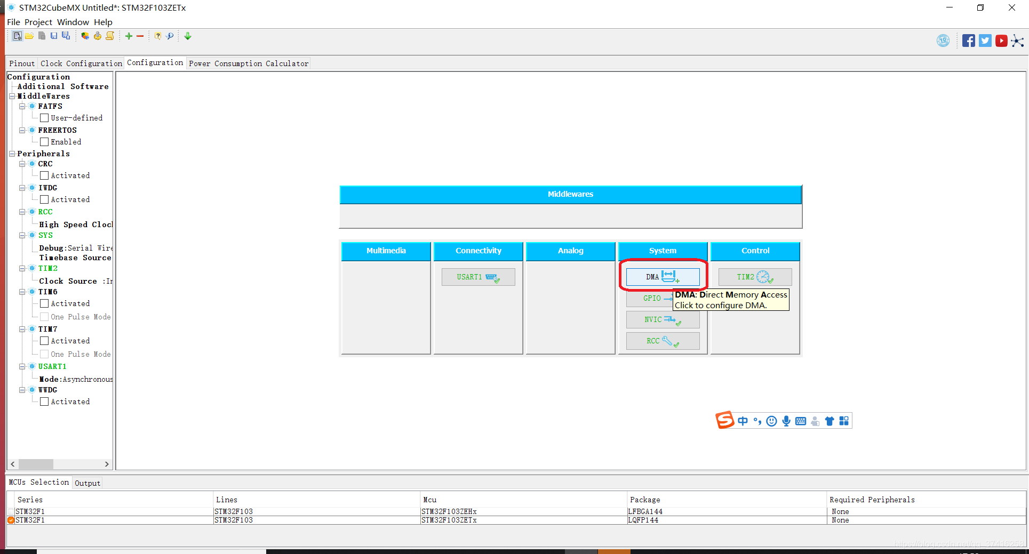Switch to the Output tab
The width and height of the screenshot is (1029, 554).
click(x=87, y=483)
